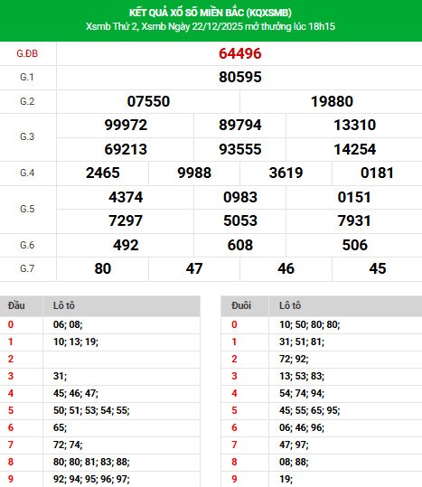The width and height of the screenshot is (422, 487).
Task: Select seventh prize number 46
Action: pos(286,268)
